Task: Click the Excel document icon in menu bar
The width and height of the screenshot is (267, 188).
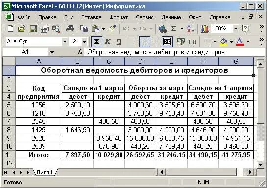Action: click(9, 17)
